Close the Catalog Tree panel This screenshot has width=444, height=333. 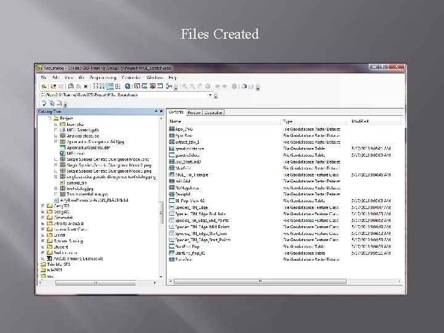click(x=161, y=111)
